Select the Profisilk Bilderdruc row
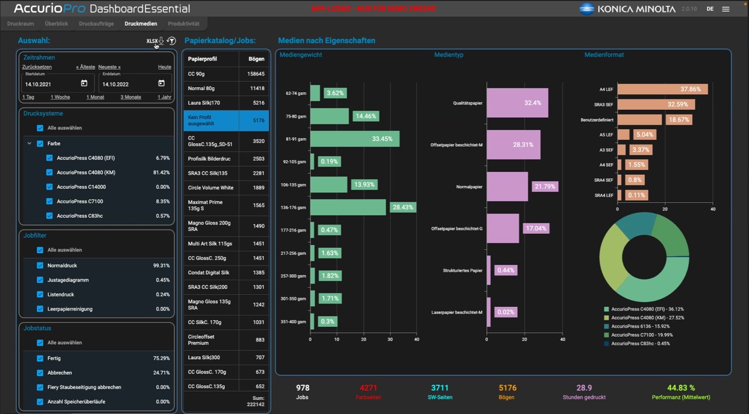The image size is (749, 414). (x=226, y=158)
